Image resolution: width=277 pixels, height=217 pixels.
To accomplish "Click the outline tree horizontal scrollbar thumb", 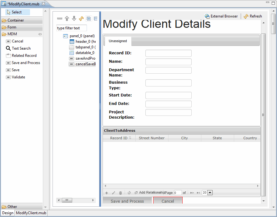I will click(x=67, y=200).
